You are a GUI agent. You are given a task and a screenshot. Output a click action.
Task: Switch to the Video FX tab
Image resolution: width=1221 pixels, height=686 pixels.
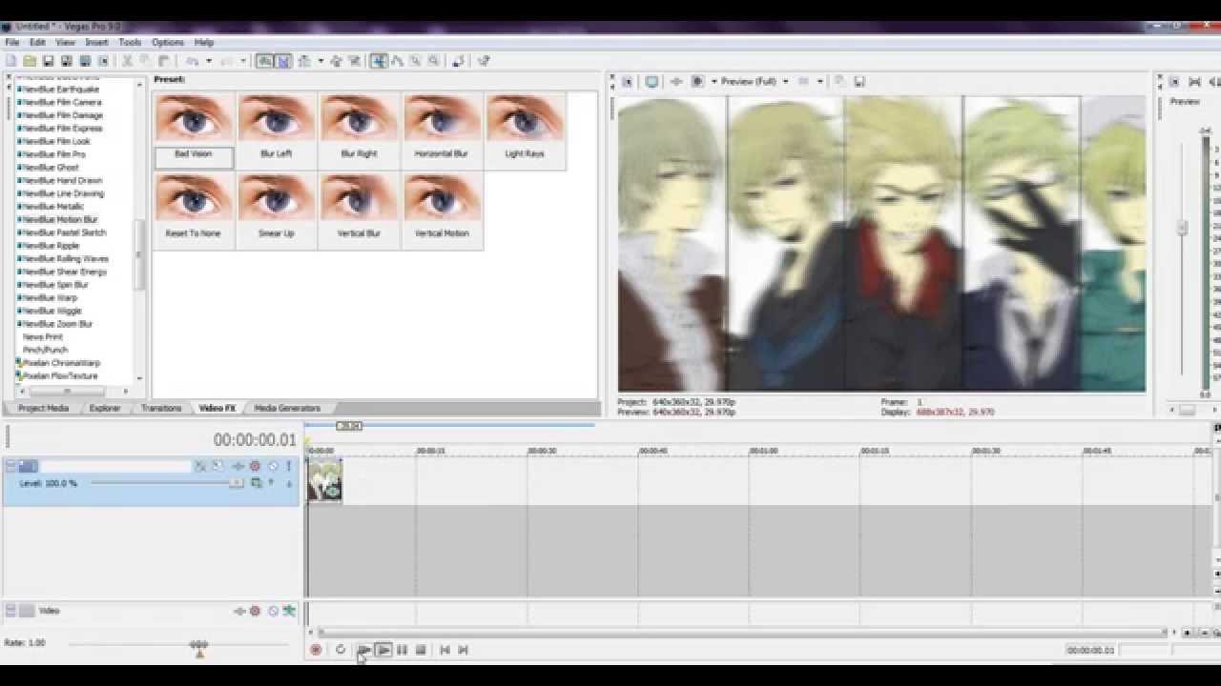pyautogui.click(x=217, y=408)
